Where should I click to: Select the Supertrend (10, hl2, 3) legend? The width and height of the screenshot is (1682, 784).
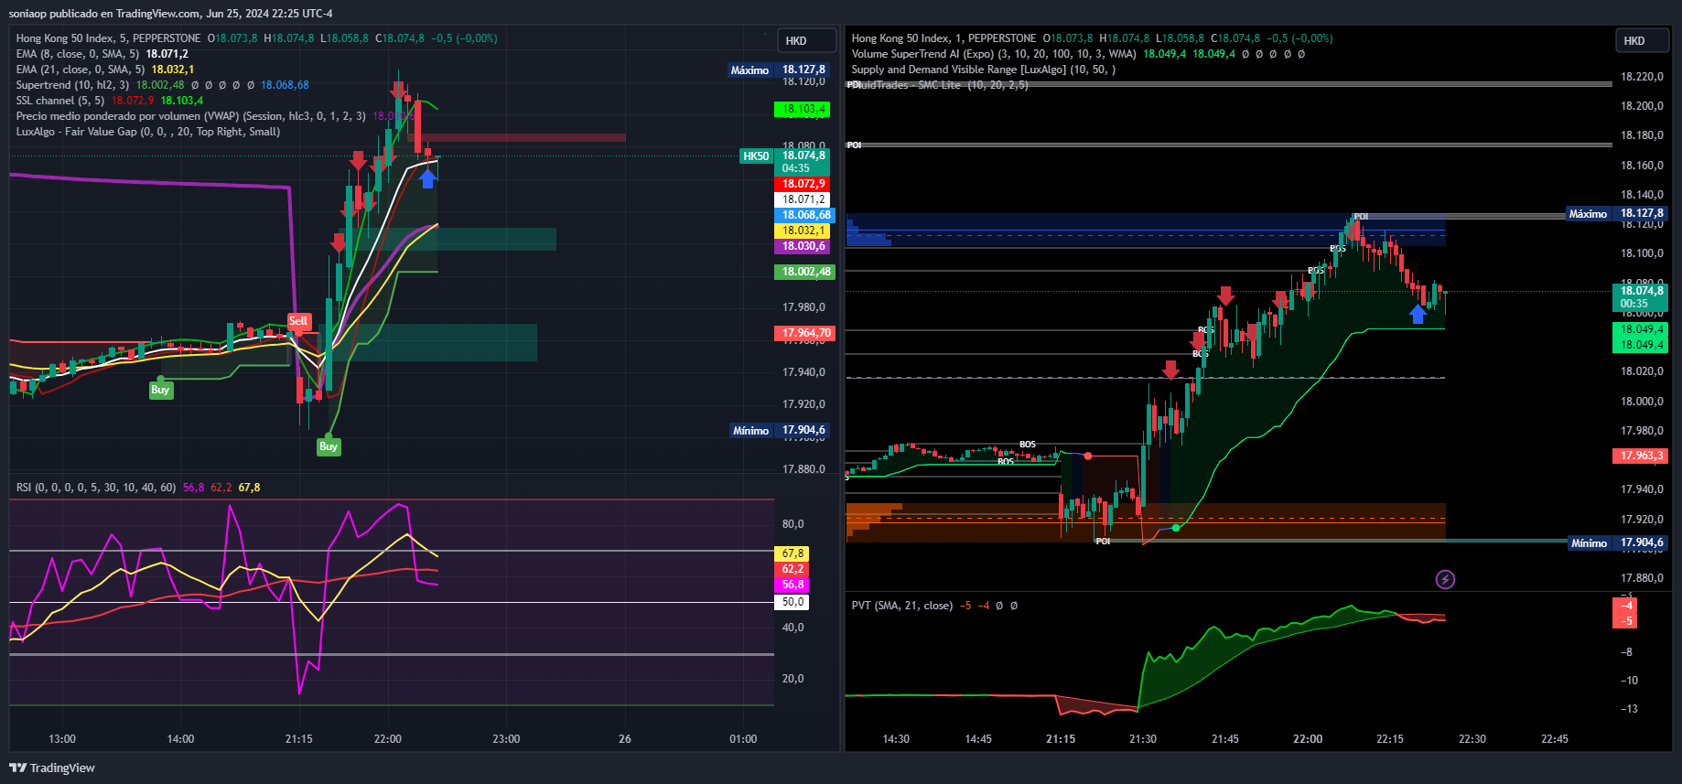click(162, 85)
